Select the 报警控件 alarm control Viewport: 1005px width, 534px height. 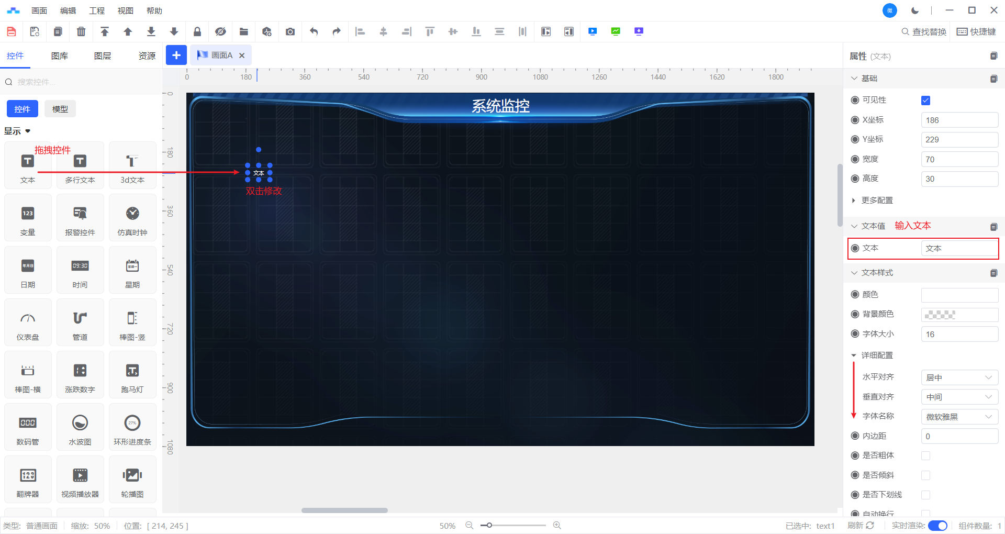(80, 218)
